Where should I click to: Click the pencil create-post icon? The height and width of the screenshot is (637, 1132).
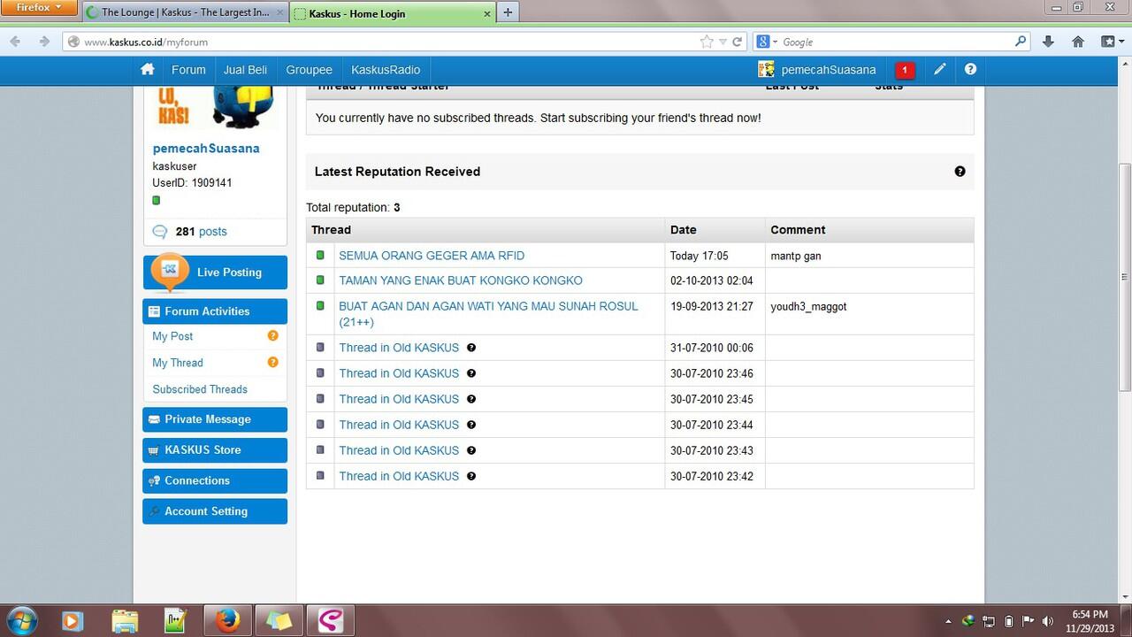pyautogui.click(x=940, y=69)
